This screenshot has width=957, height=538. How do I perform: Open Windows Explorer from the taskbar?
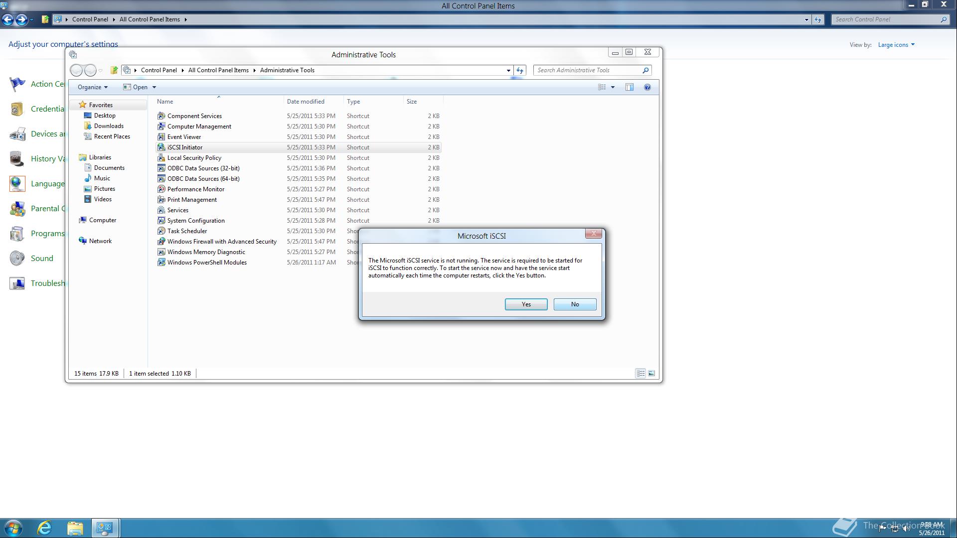coord(75,528)
